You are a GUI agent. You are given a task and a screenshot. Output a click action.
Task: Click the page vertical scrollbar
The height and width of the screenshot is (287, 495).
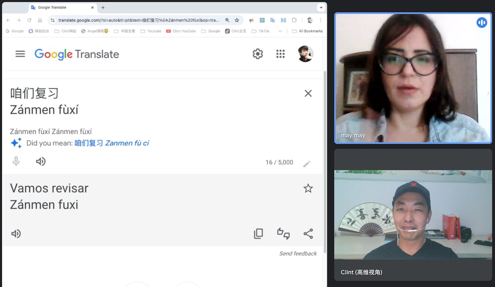point(325,161)
